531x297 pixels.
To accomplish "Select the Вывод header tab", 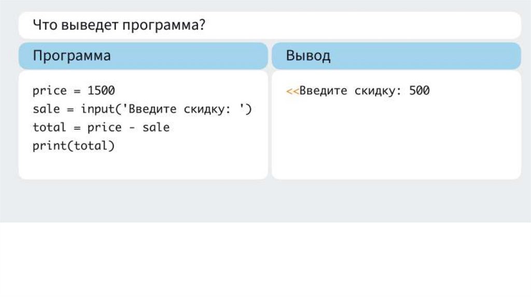I will pyautogui.click(x=308, y=56).
